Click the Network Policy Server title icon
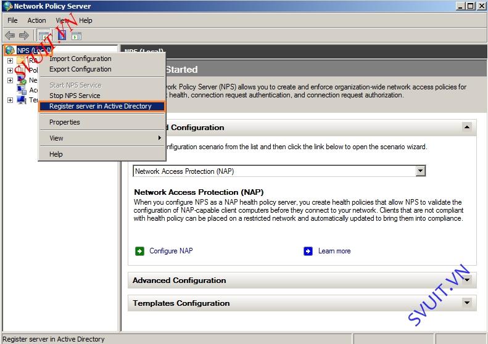The height and width of the screenshot is (344, 488). (x=8, y=6)
